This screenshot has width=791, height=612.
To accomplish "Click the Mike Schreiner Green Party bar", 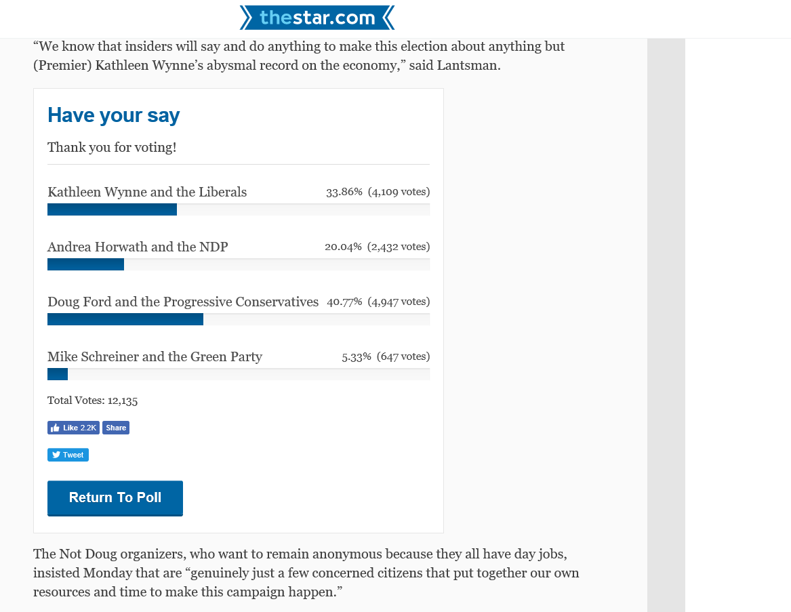I will (239, 374).
